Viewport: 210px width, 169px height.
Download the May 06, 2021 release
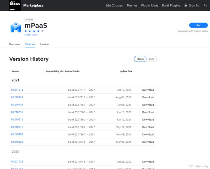pyautogui.click(x=148, y=134)
